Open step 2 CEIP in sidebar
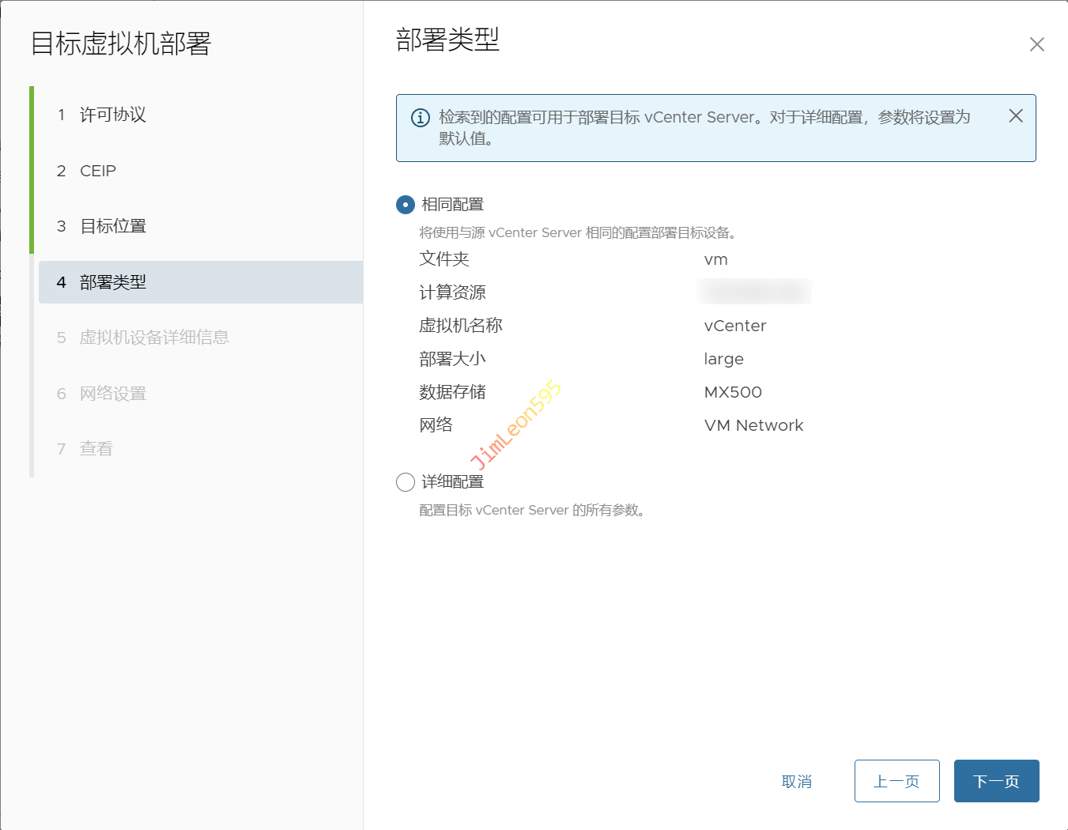This screenshot has width=1068, height=830. tap(97, 171)
